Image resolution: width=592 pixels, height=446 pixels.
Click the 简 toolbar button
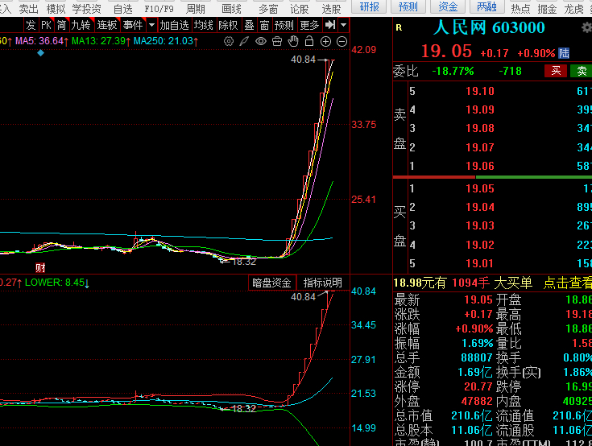pyautogui.click(x=61, y=25)
